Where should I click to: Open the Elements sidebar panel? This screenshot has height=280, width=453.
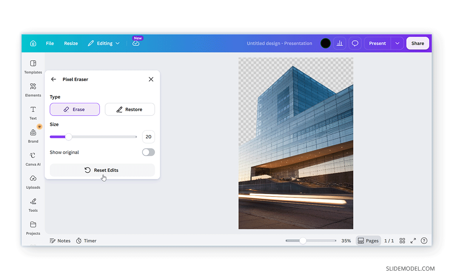pos(33,90)
